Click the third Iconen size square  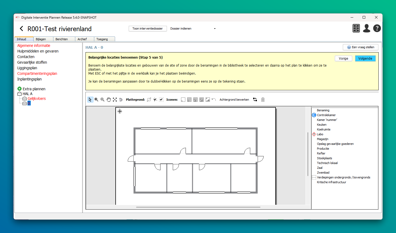pyautogui.click(x=195, y=100)
